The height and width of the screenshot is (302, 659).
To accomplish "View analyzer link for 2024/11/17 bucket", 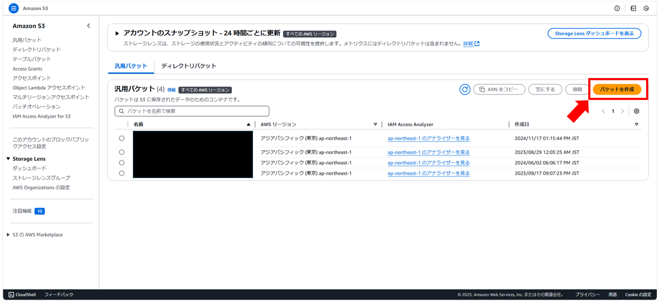I will click(x=428, y=138).
